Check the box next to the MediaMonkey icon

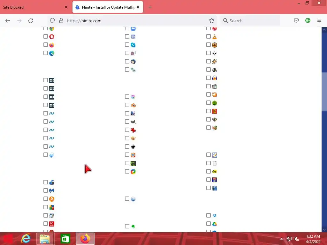(208, 119)
